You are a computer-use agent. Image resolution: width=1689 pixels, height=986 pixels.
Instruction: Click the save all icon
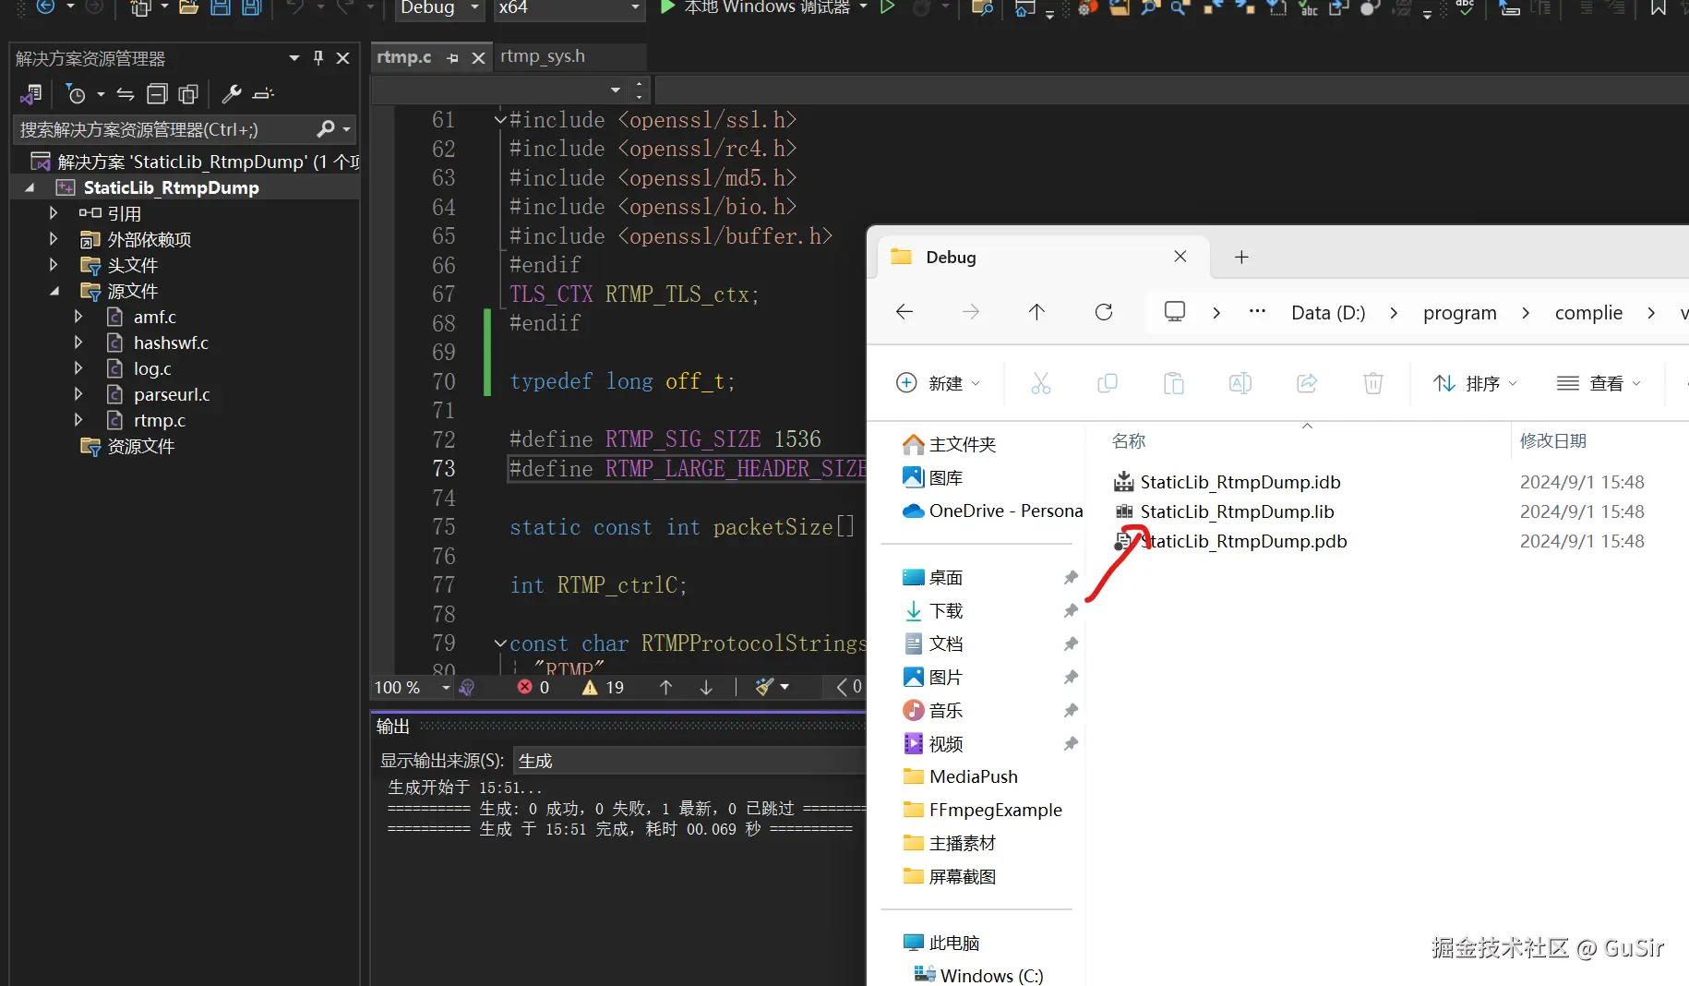[x=252, y=7]
